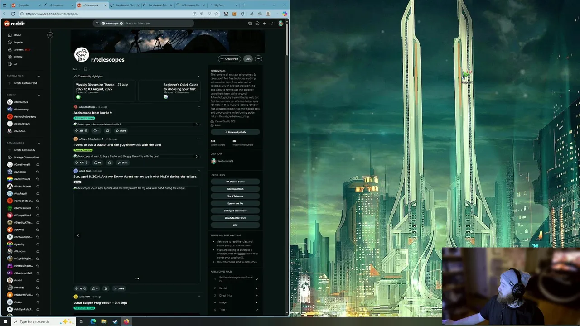Viewport: 580px width, 326px height.
Task: Favorite r/LivestreamFail with its star
Action: 38,273
